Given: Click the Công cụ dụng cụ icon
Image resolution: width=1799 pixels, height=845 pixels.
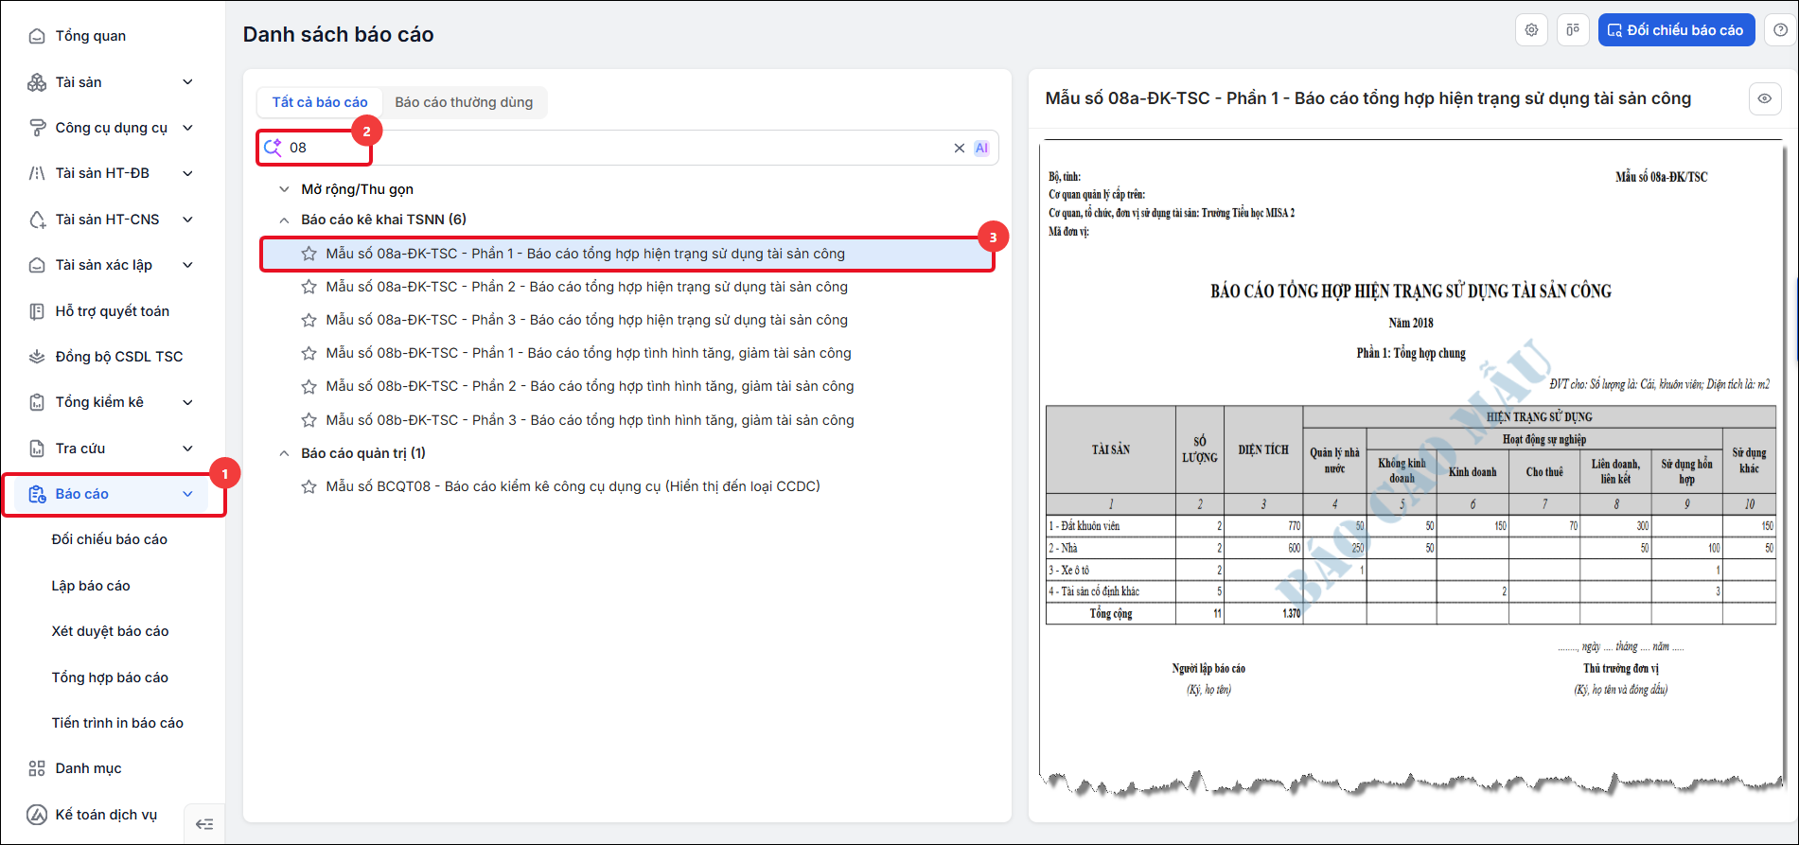Looking at the screenshot, I should [37, 128].
